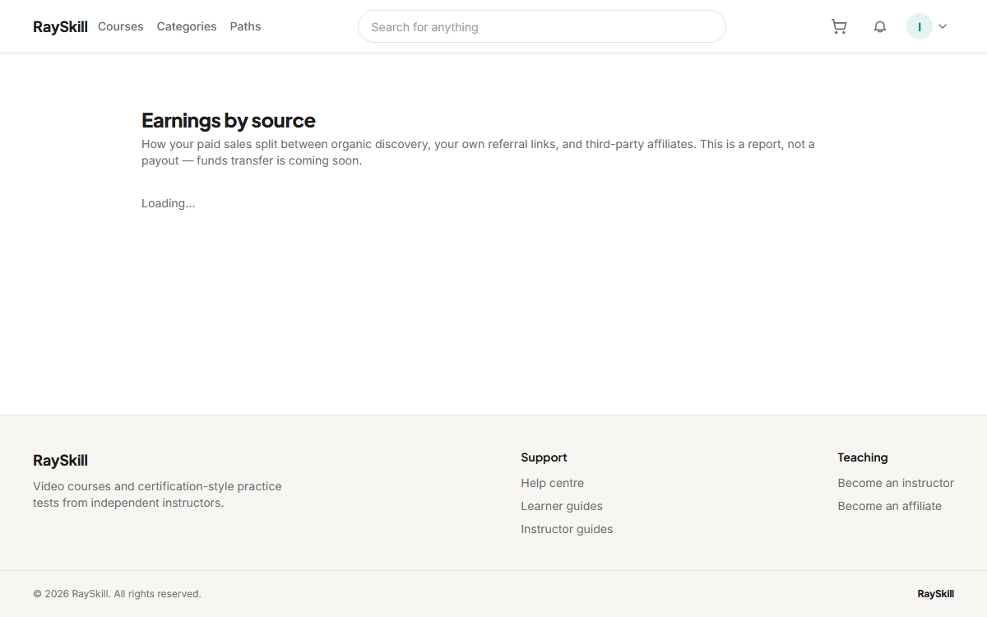This screenshot has width=987, height=617.
Task: Open Instructor guides in footer
Action: [x=567, y=529]
